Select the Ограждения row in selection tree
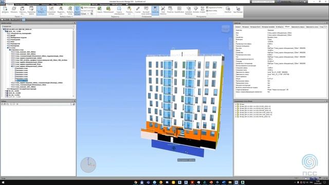The width and height of the screenshot is (329, 185). [15, 40]
